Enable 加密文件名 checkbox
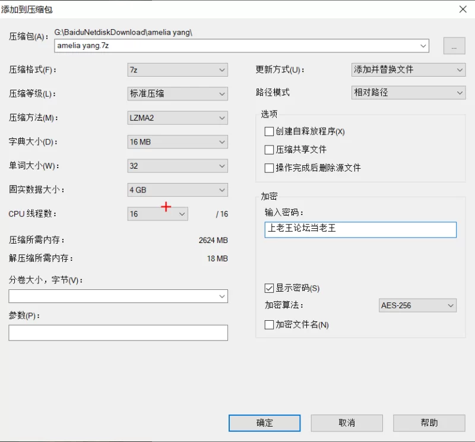The height and width of the screenshot is (442, 475). click(x=269, y=325)
